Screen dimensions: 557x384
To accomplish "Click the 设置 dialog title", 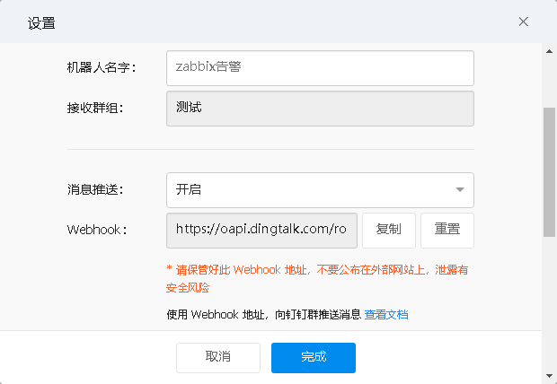I will coord(41,23).
